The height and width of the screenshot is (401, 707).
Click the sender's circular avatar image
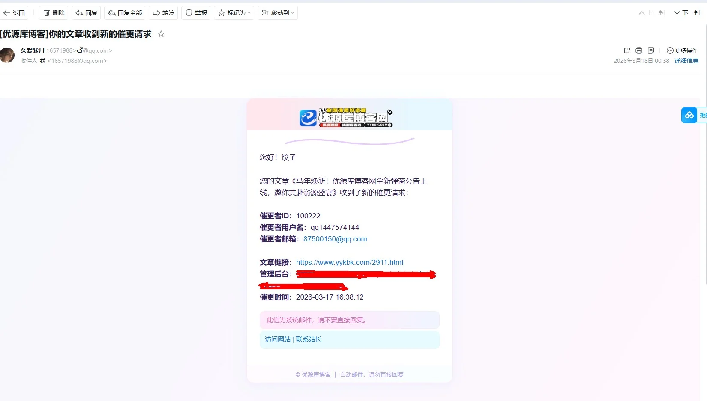click(8, 55)
